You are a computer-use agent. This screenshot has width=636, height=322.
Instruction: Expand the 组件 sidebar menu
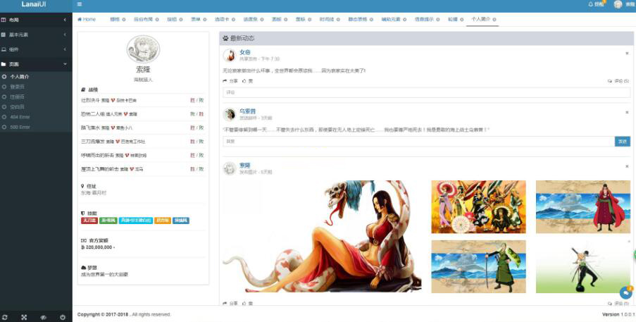(36, 49)
